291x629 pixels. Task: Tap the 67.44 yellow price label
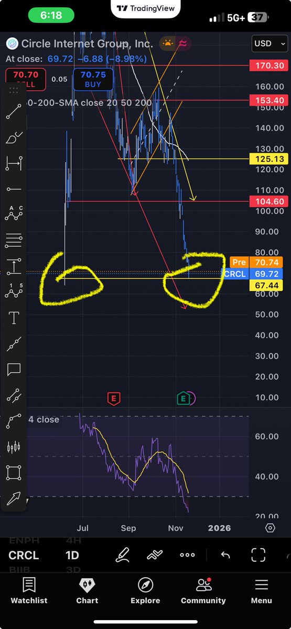[267, 285]
